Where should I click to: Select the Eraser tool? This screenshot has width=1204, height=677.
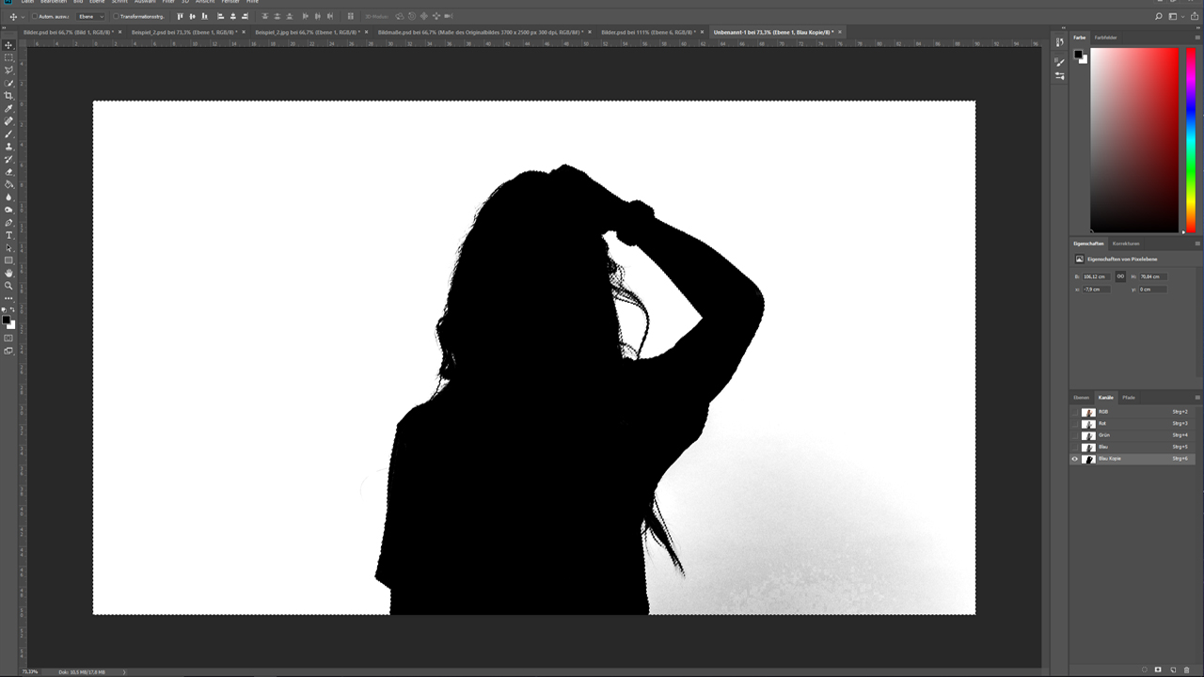tap(9, 172)
